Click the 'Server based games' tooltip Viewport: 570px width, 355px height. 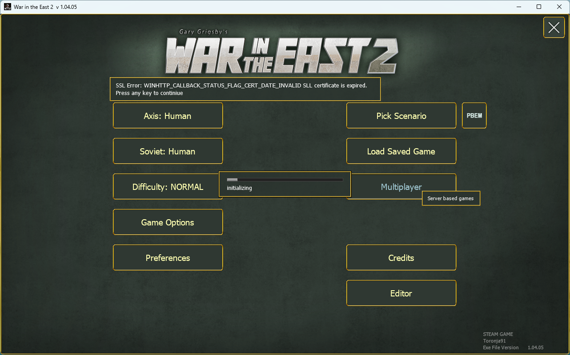451,198
